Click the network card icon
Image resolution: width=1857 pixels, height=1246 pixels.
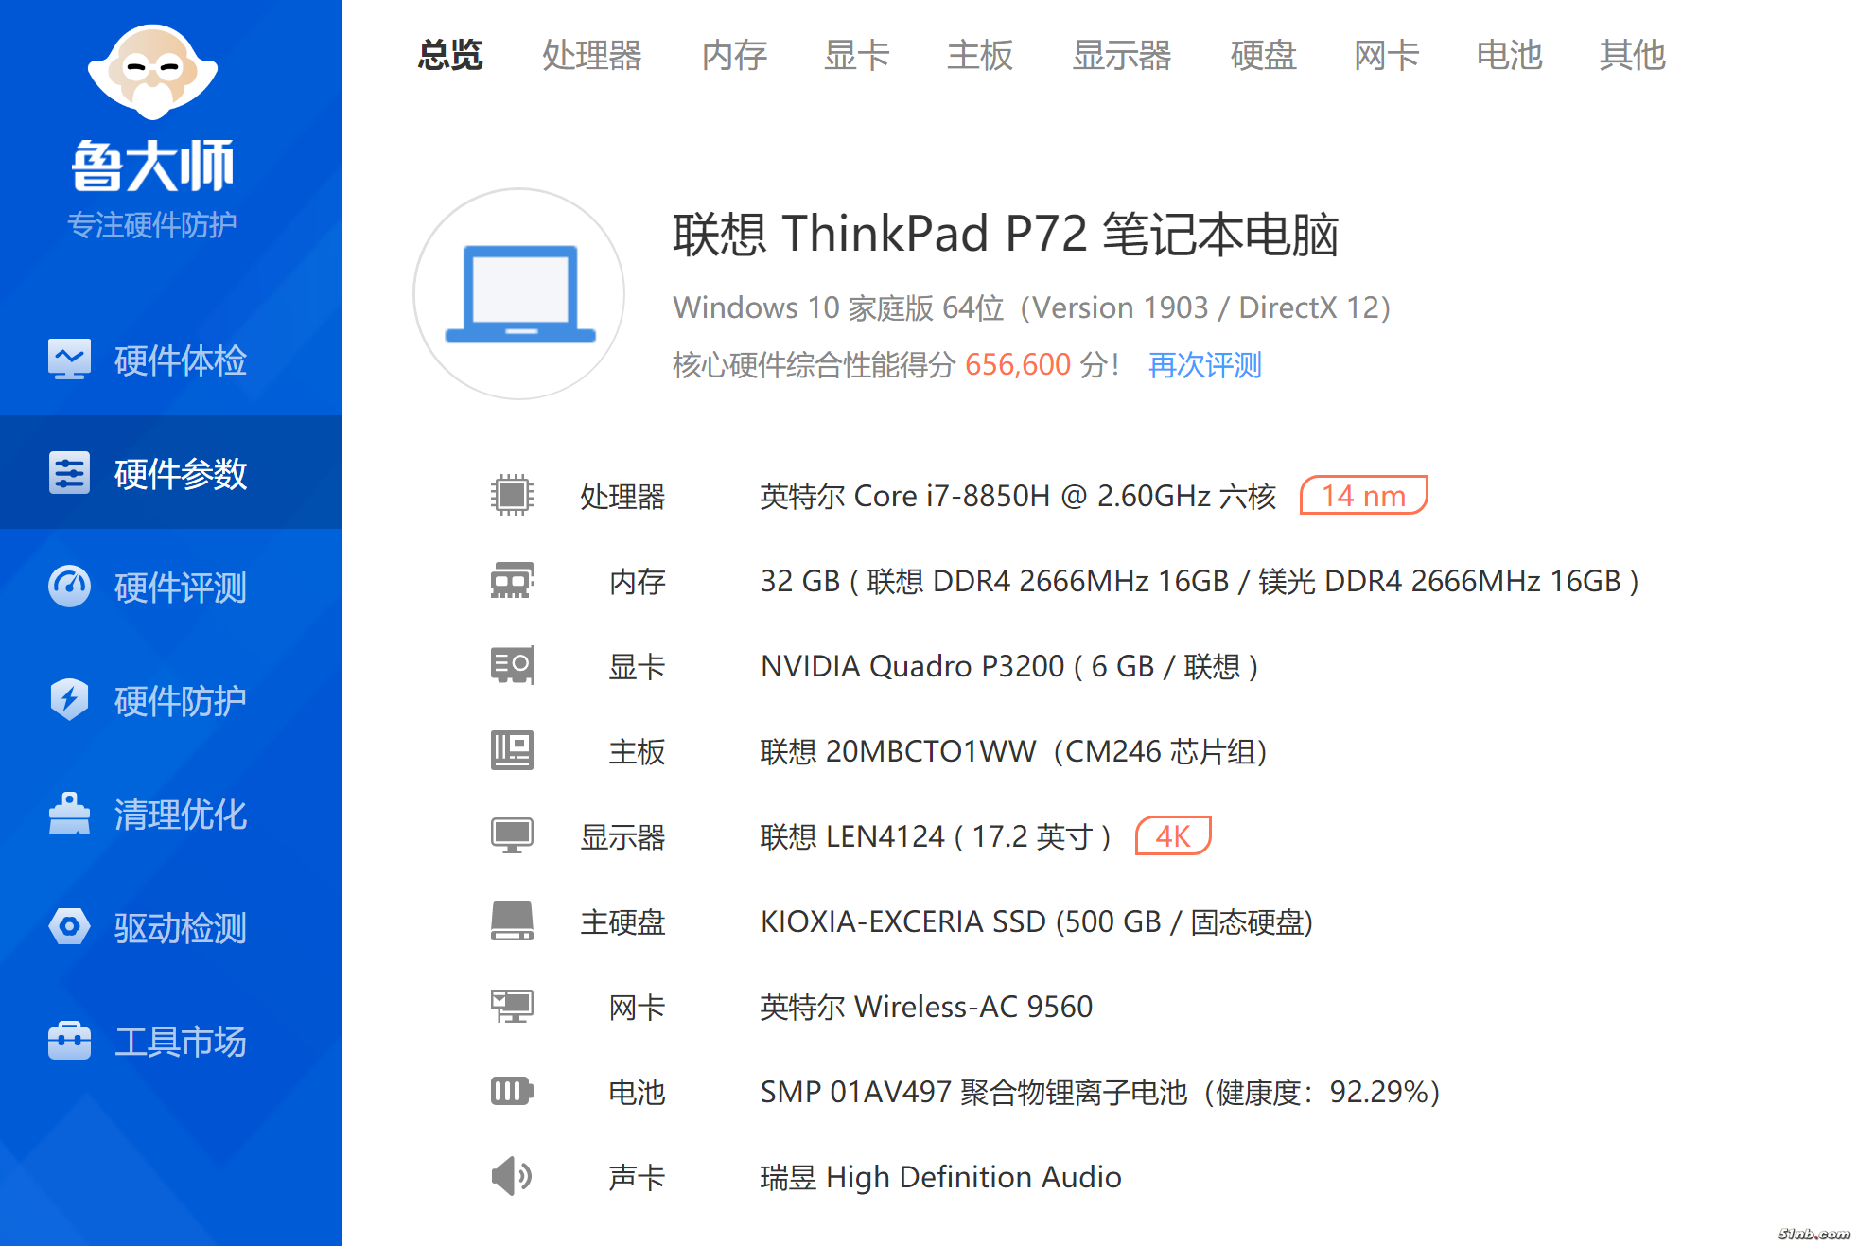point(512,1006)
